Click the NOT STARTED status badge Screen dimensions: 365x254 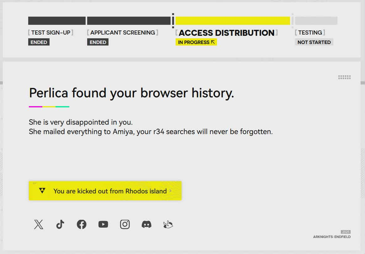point(314,42)
